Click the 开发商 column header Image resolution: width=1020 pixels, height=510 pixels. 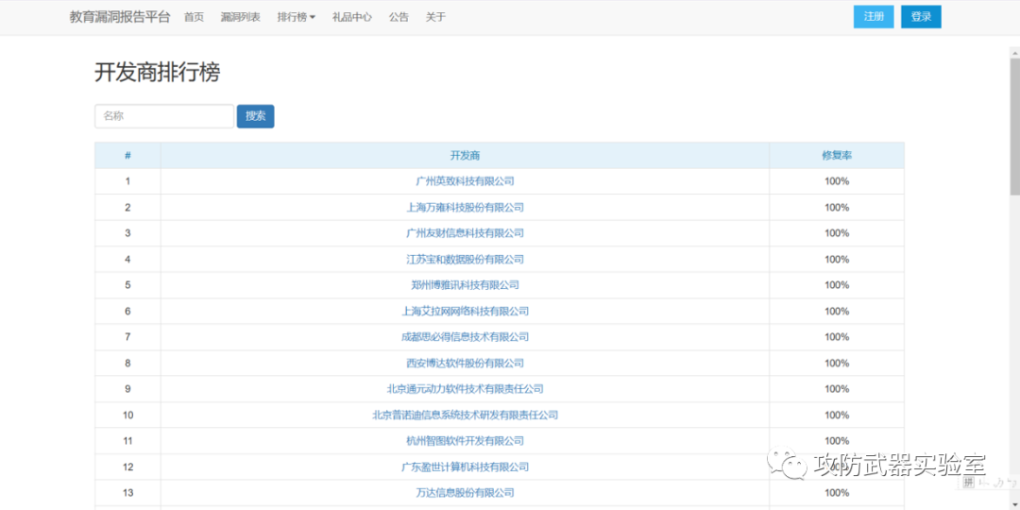click(x=465, y=156)
